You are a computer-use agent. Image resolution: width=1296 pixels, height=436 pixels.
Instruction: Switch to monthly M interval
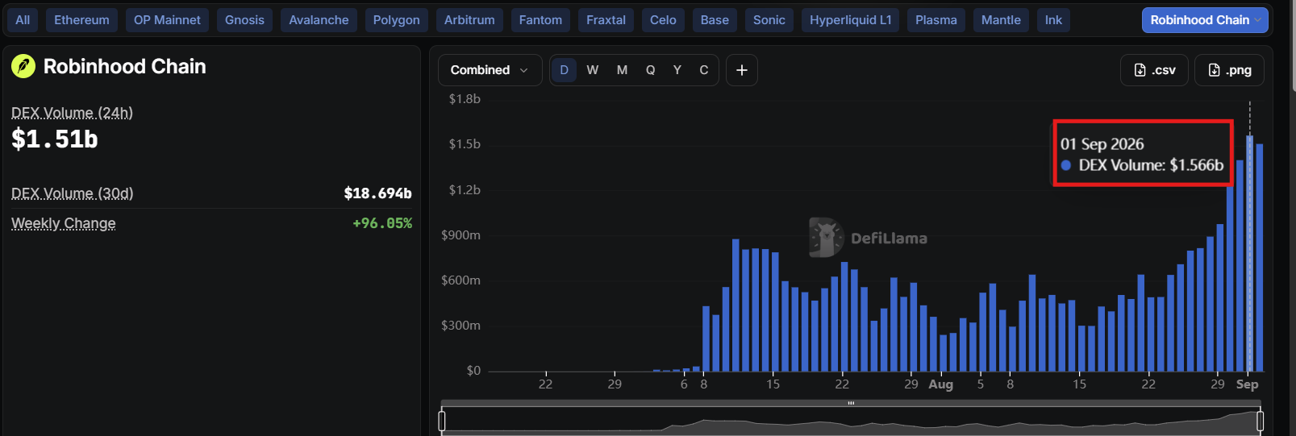coord(622,70)
